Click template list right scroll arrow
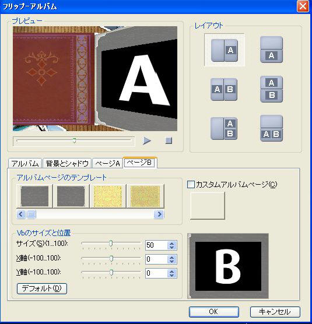312x324 pixels. tap(159, 214)
